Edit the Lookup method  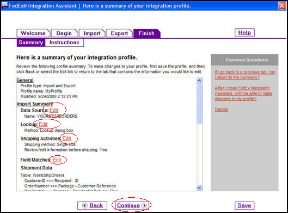point(43,124)
